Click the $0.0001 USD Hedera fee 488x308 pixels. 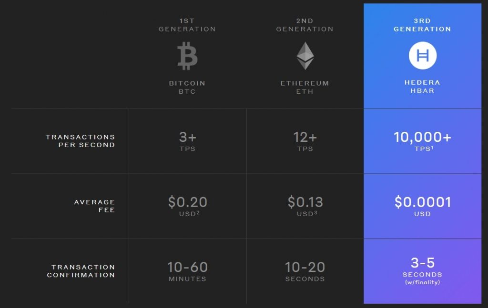[x=422, y=206]
